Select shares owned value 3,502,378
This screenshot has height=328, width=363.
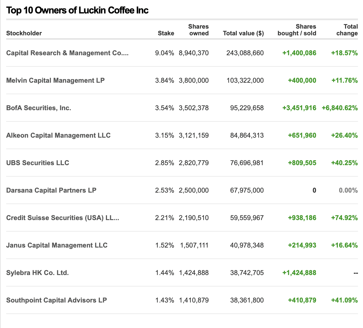coord(194,108)
